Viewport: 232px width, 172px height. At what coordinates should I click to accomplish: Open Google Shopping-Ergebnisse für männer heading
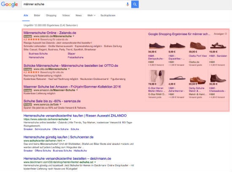(x=179, y=34)
